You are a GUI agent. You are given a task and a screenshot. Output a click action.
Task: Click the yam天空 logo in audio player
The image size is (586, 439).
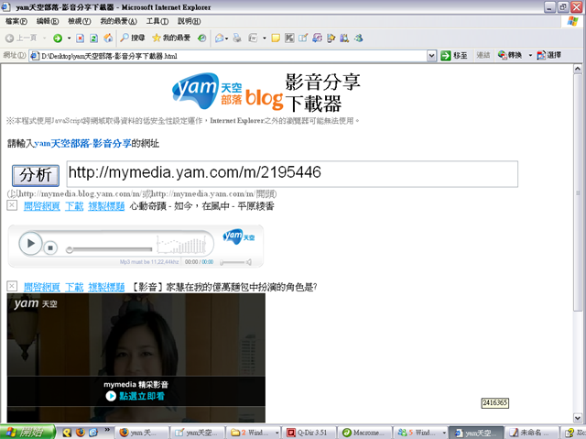click(239, 236)
